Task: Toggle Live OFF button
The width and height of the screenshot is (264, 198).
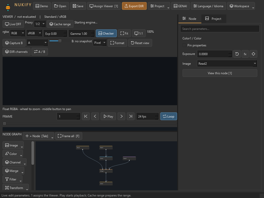Action: click(x=13, y=24)
